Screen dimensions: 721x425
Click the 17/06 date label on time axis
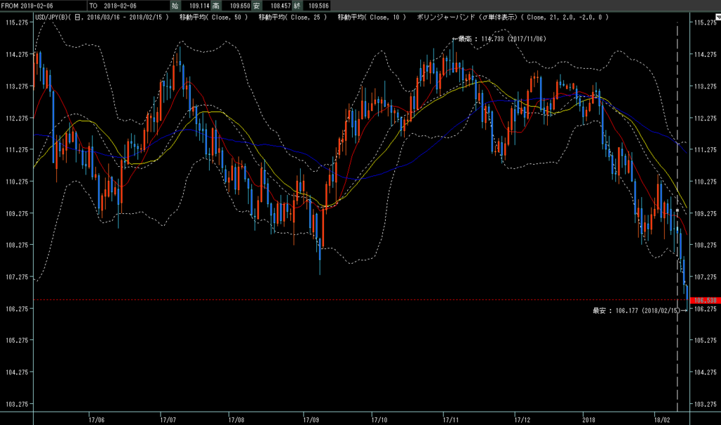coord(96,419)
